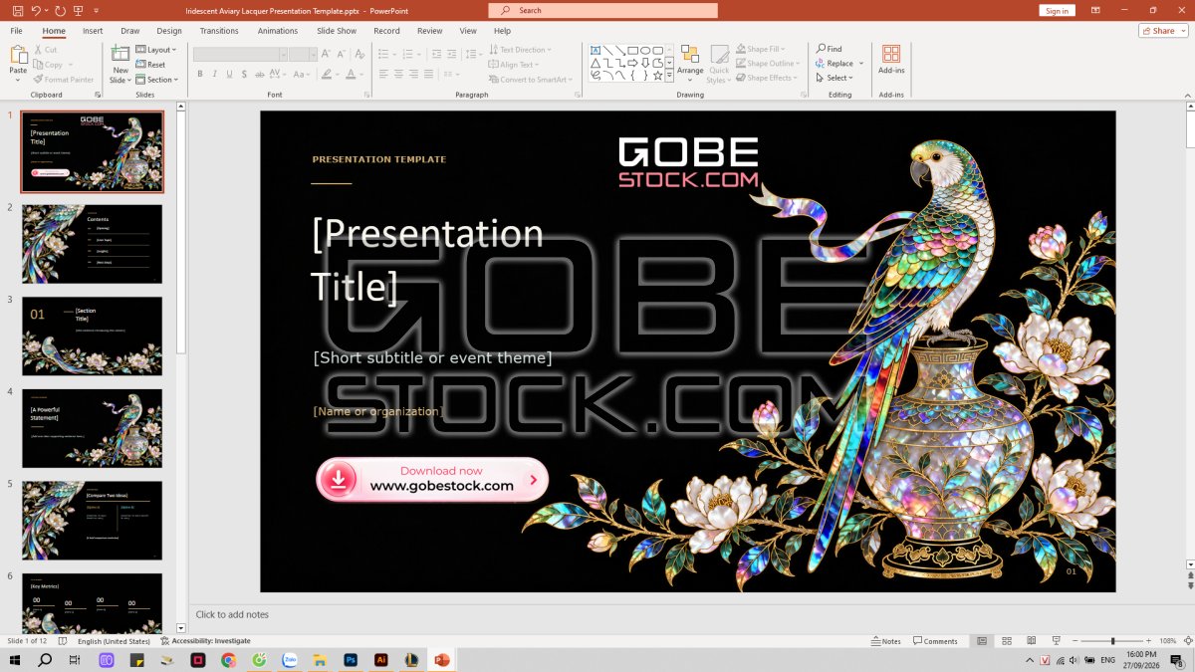The width and height of the screenshot is (1195, 672).
Task: Open the Add-ins grid icon
Action: point(891,54)
